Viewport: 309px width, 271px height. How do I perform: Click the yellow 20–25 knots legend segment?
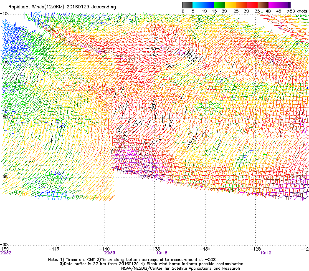click(x=230, y=5)
